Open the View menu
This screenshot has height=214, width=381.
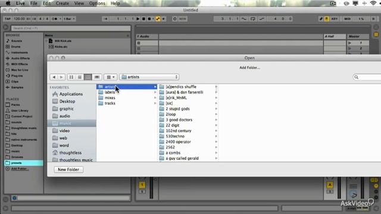coord(79,3)
